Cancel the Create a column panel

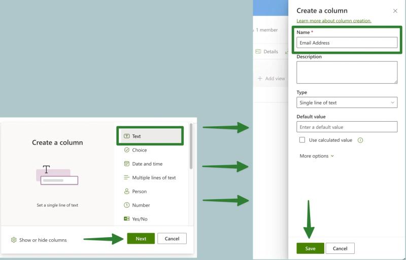tap(340, 248)
